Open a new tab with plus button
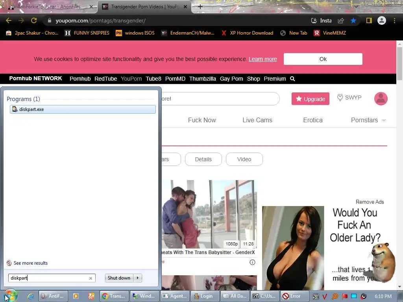 coord(200,7)
